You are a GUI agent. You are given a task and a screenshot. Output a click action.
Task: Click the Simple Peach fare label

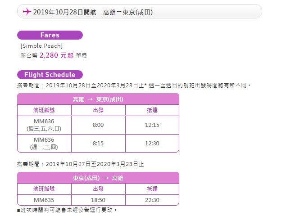(41, 46)
